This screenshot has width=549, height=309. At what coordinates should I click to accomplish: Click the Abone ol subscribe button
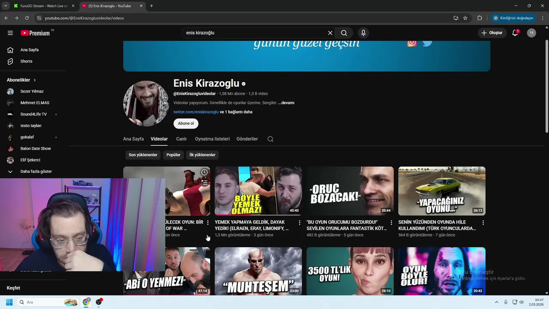click(x=186, y=124)
